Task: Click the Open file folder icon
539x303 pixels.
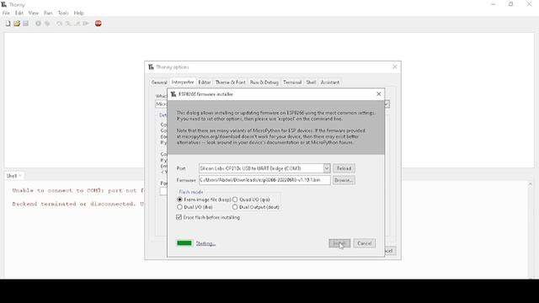Action: [17, 24]
